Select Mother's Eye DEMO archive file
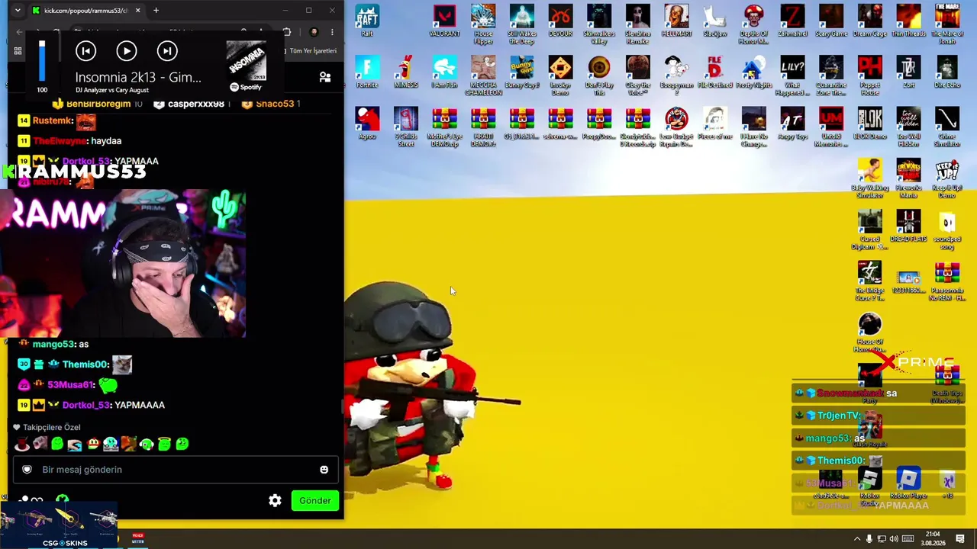The width and height of the screenshot is (977, 549). (444, 127)
